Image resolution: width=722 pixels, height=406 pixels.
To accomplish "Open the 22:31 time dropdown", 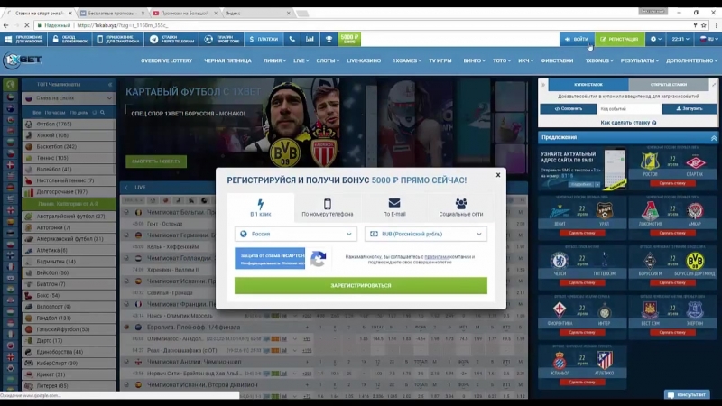I will [680, 40].
